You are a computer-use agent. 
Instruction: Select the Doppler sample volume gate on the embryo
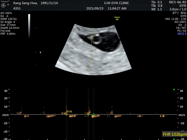click(x=92, y=37)
